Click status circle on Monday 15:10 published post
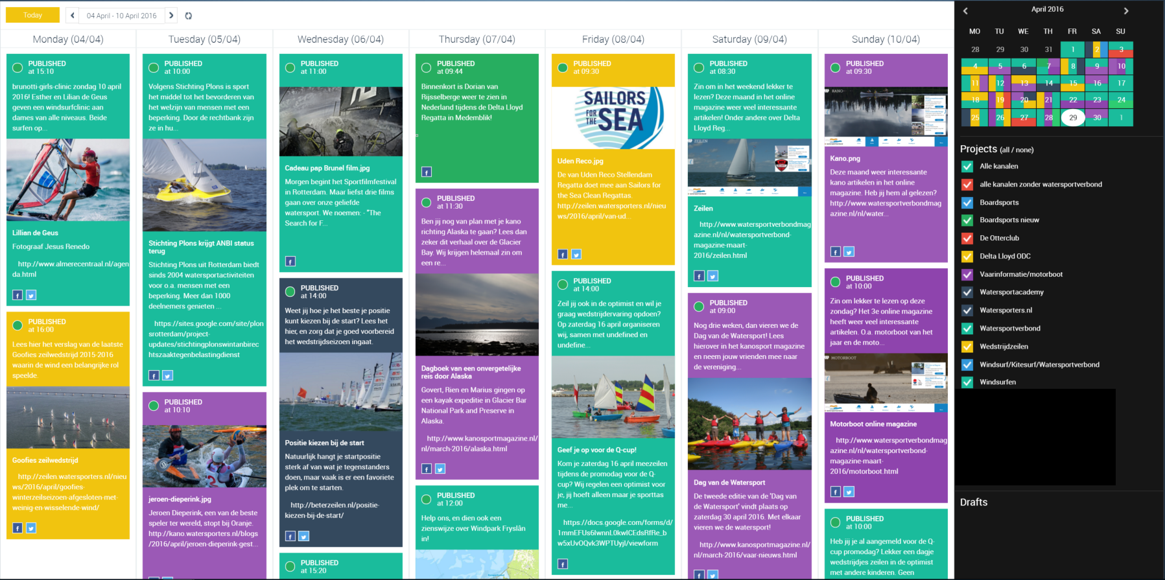Image resolution: width=1165 pixels, height=580 pixels. (x=18, y=67)
